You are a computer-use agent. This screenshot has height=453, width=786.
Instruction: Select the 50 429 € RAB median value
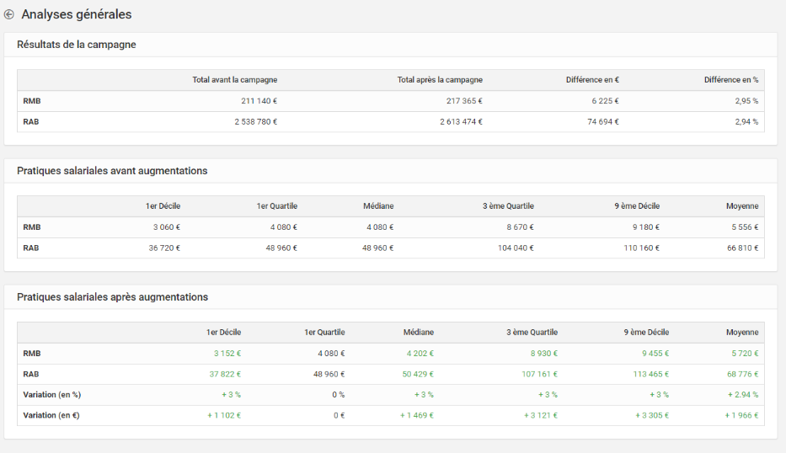pos(418,375)
